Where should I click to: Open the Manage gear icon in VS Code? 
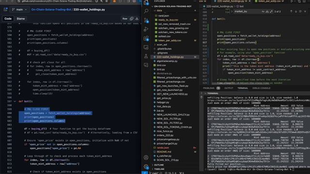[146, 167]
